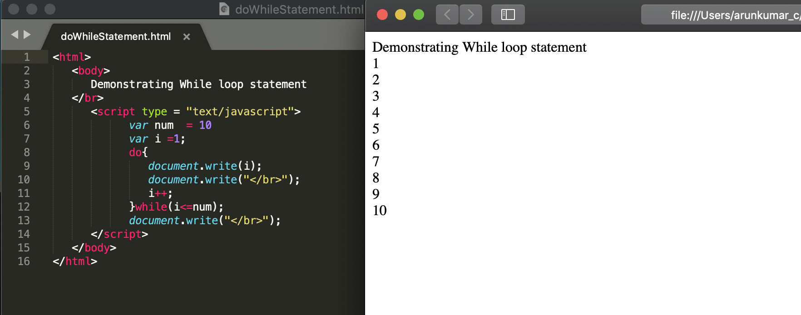
Task: Go to next tab arrow in Sublime
Action: coord(27,34)
